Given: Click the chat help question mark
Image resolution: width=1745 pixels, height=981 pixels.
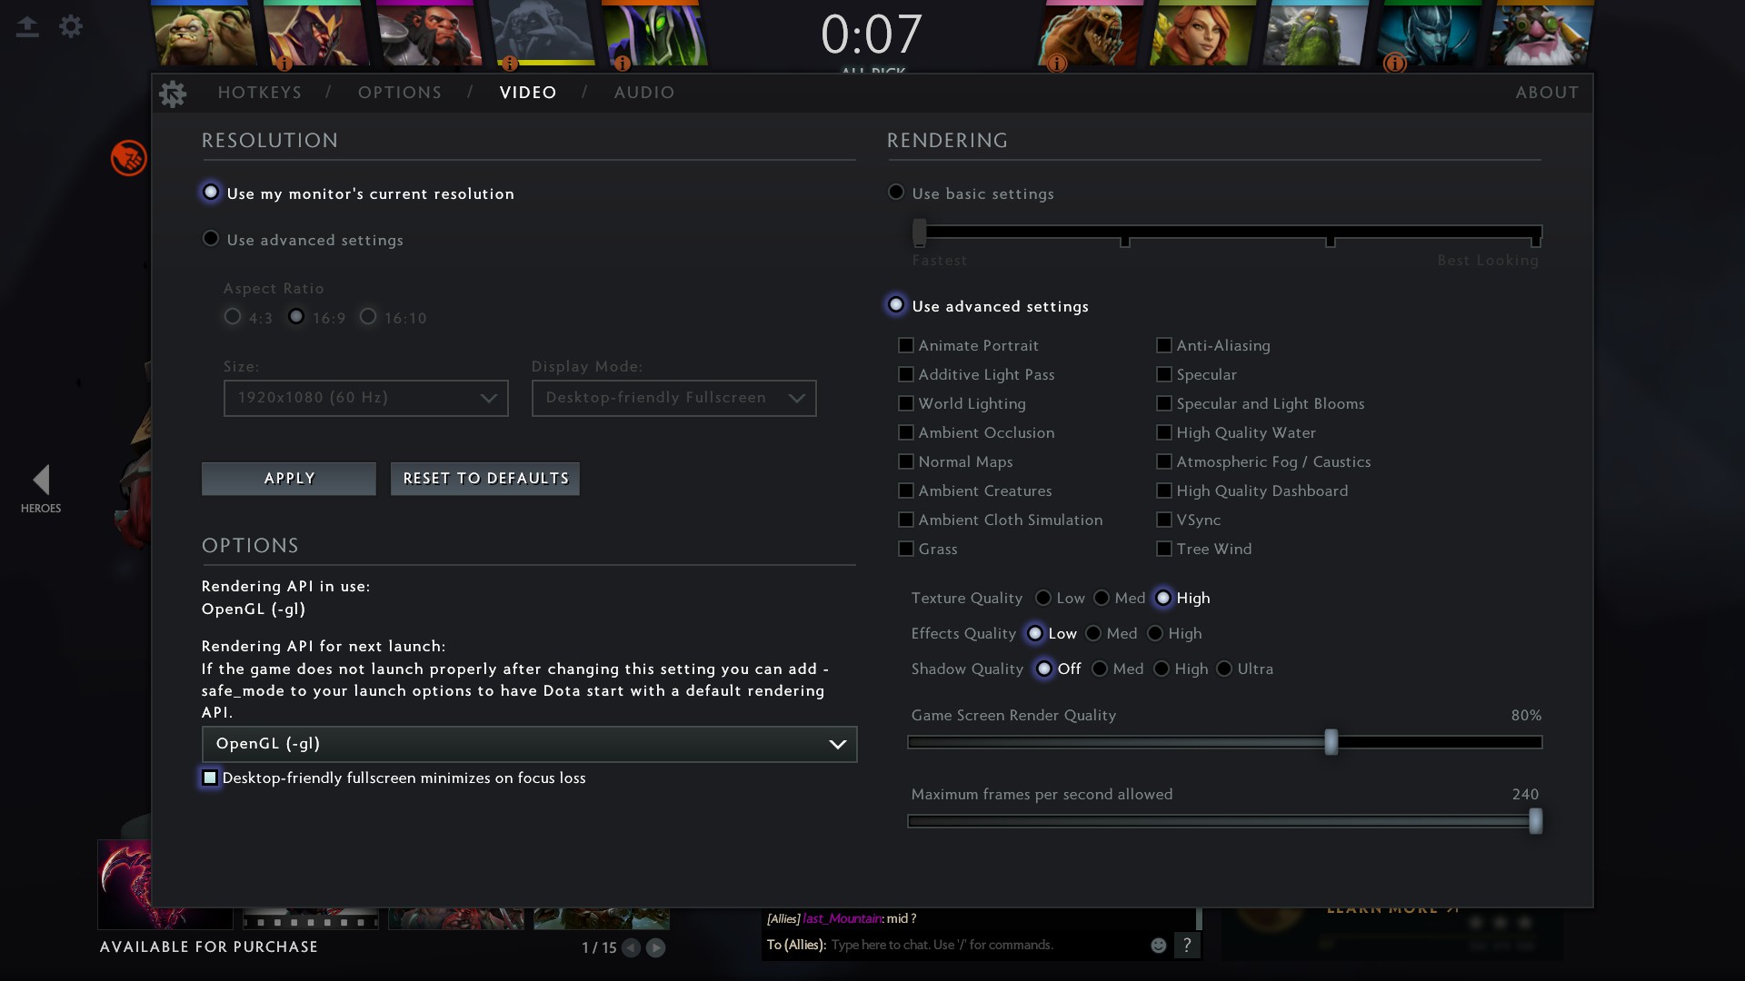Looking at the screenshot, I should tap(1186, 946).
